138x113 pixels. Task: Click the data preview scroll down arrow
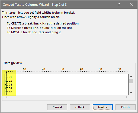point(131,93)
